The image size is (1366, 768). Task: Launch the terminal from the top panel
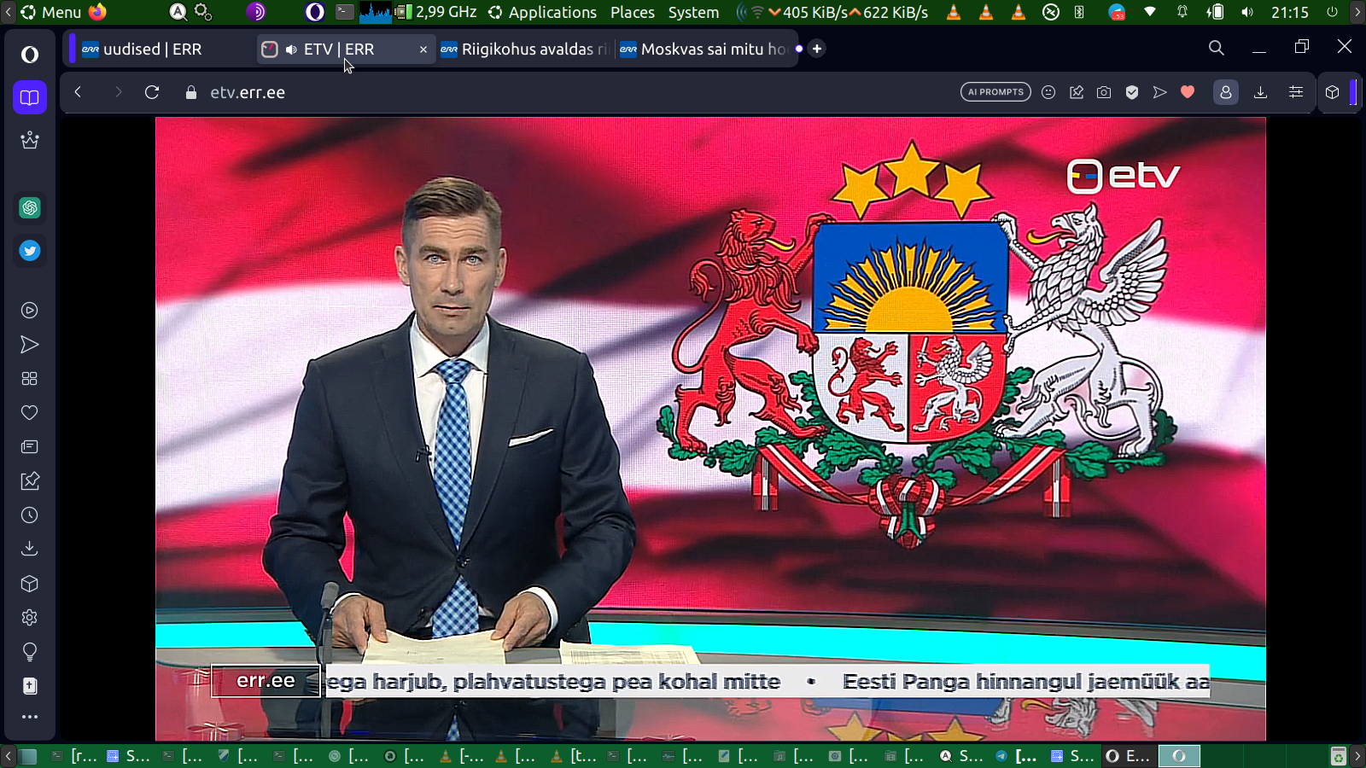pyautogui.click(x=344, y=12)
